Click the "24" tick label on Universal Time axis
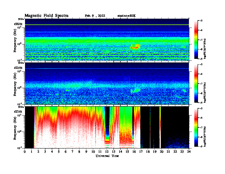225x174 pixels. tap(189, 152)
